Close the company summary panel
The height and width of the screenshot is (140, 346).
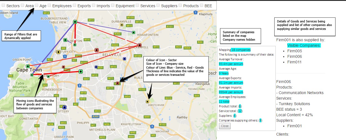tap(224, 126)
